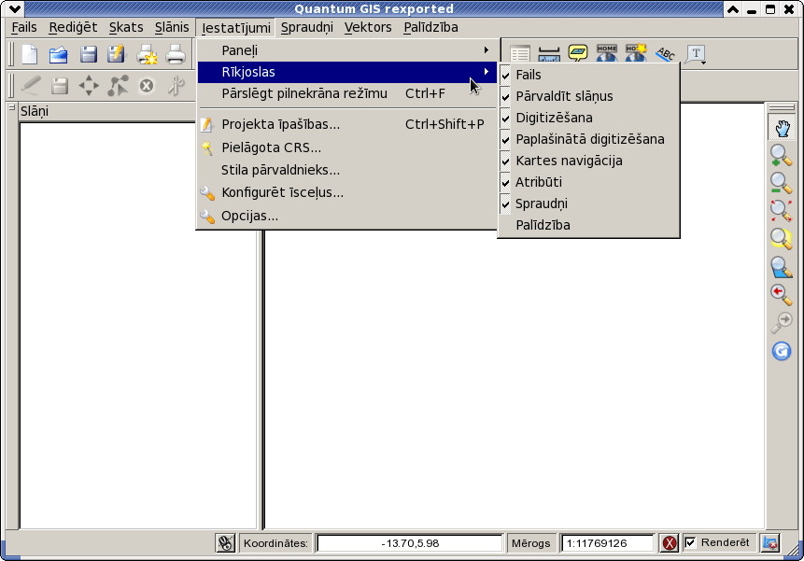
Task: Open the Skats menu
Action: [126, 27]
